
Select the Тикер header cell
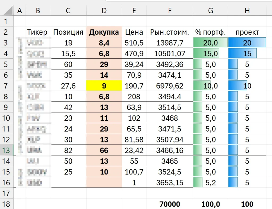[37, 32]
